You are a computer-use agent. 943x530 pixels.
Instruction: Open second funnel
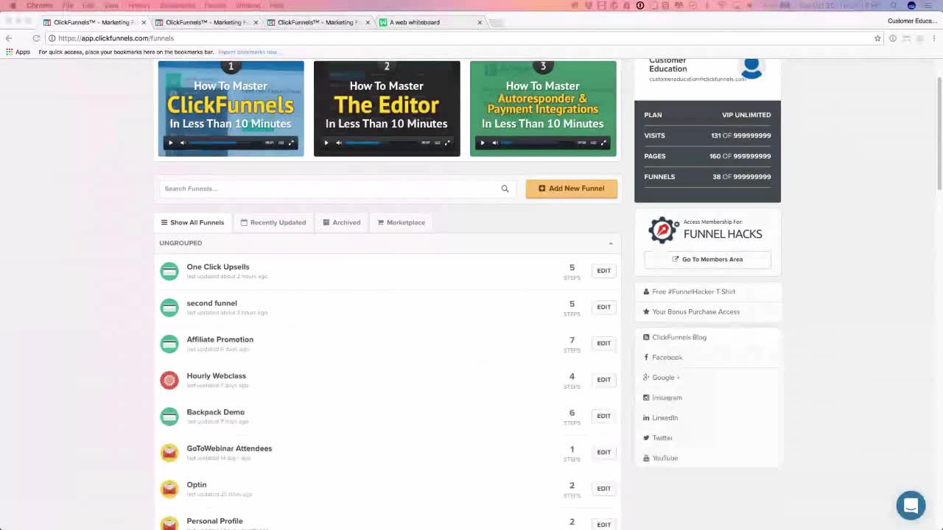pyautogui.click(x=211, y=303)
